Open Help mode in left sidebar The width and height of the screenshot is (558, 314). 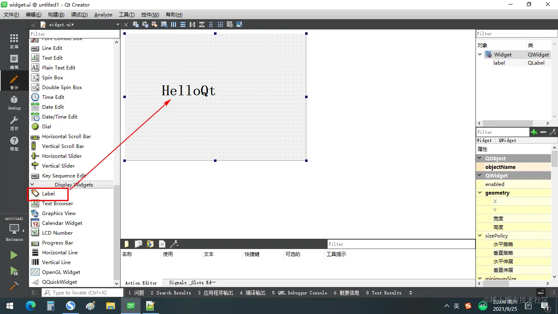tap(14, 143)
